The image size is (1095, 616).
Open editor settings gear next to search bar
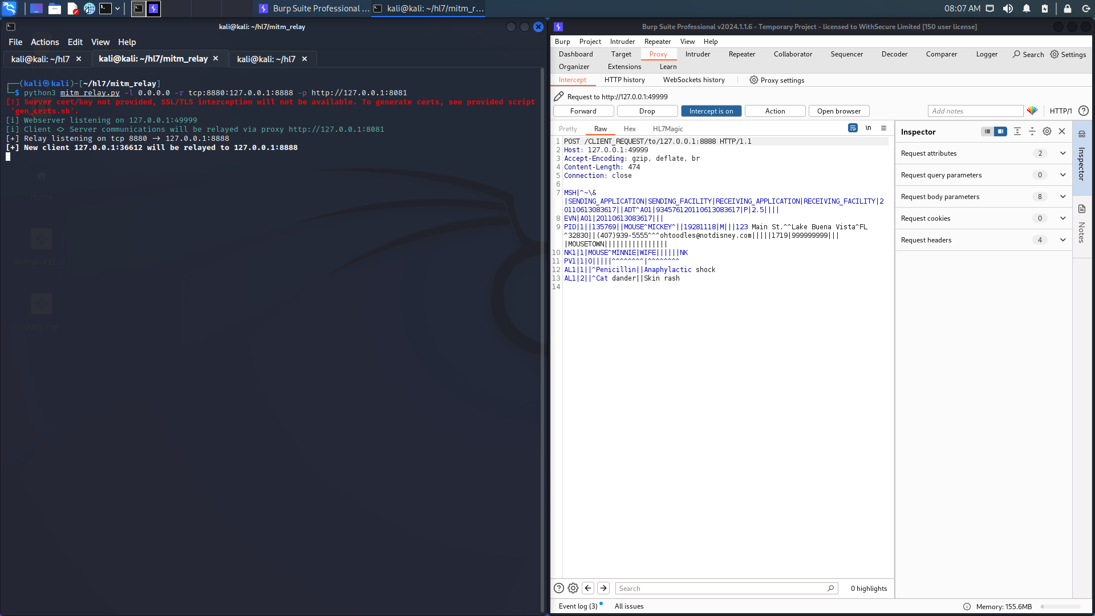coord(573,588)
